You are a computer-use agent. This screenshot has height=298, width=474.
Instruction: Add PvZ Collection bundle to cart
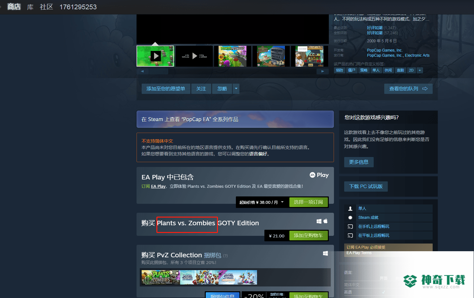click(x=308, y=296)
